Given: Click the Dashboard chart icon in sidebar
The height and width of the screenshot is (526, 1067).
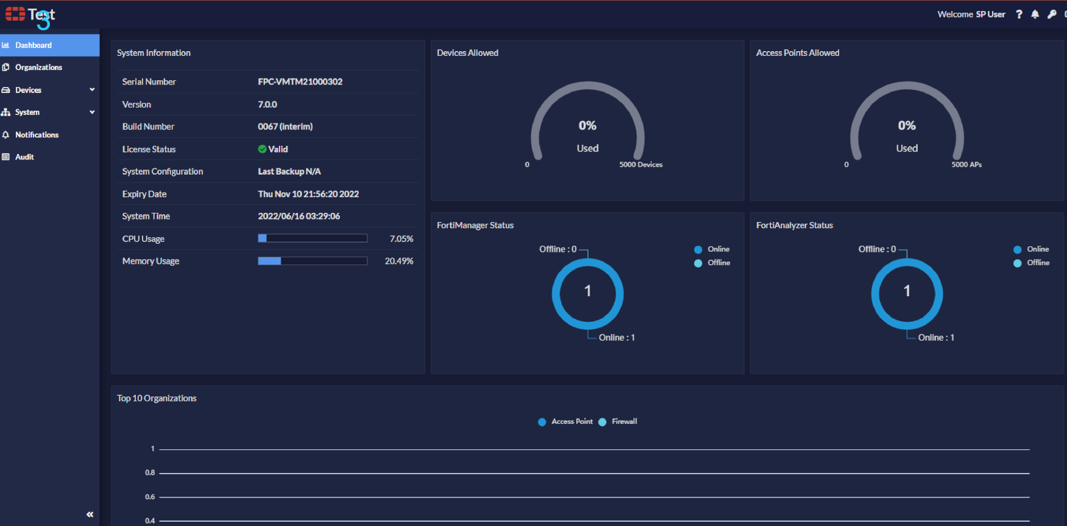Looking at the screenshot, I should coord(6,45).
